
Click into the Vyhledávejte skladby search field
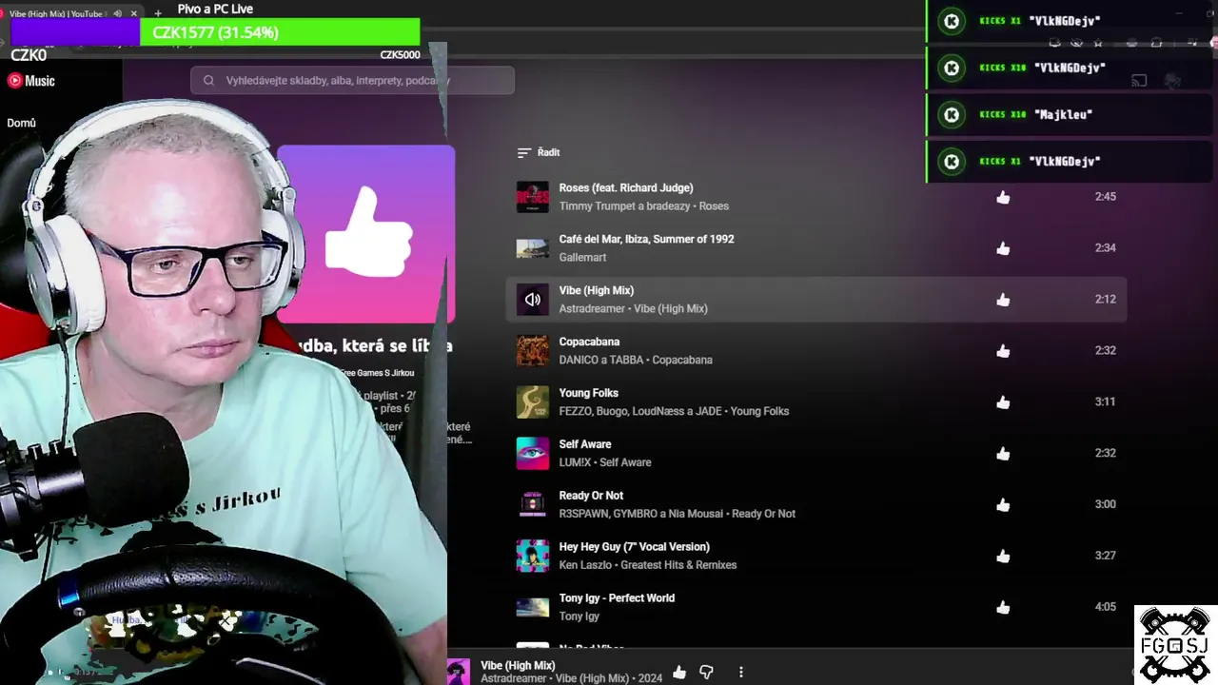click(352, 81)
